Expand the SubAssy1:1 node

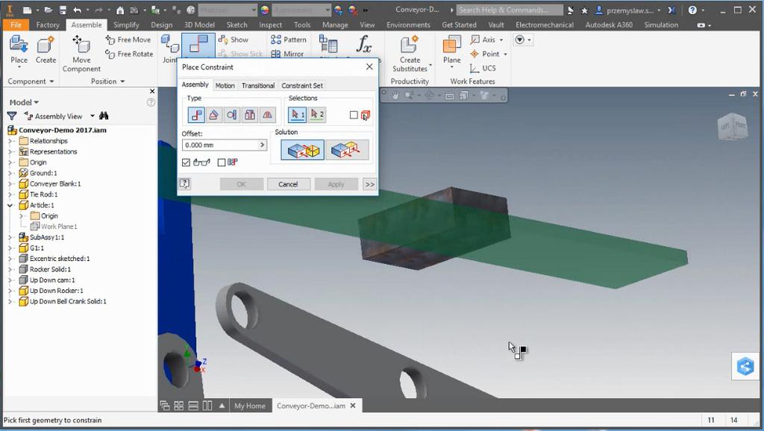click(x=10, y=237)
